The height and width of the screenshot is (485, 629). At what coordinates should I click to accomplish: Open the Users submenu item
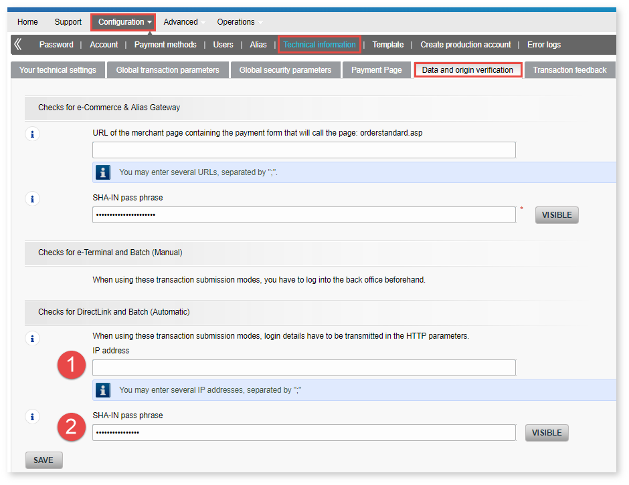[223, 45]
